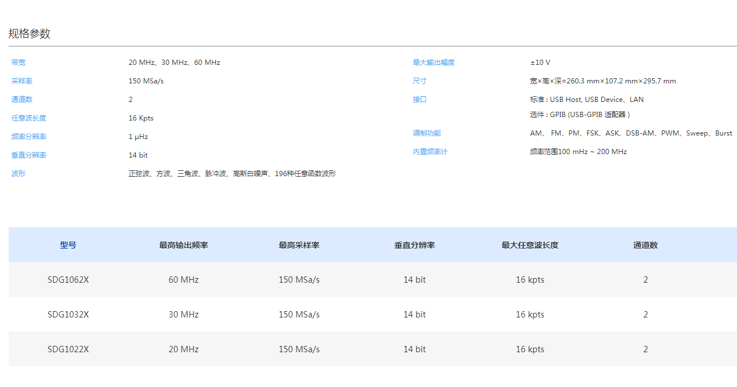Click the 最高采样率 table header
737x387 pixels.
click(299, 244)
